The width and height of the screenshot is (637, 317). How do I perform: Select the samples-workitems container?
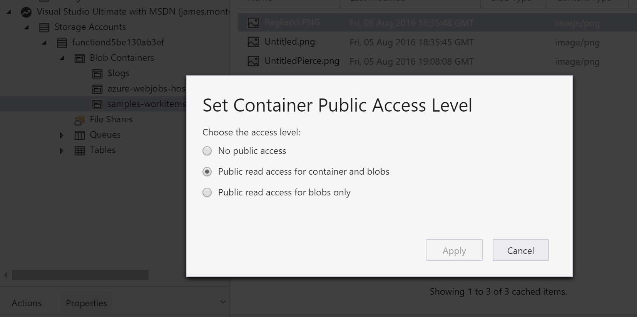(146, 104)
